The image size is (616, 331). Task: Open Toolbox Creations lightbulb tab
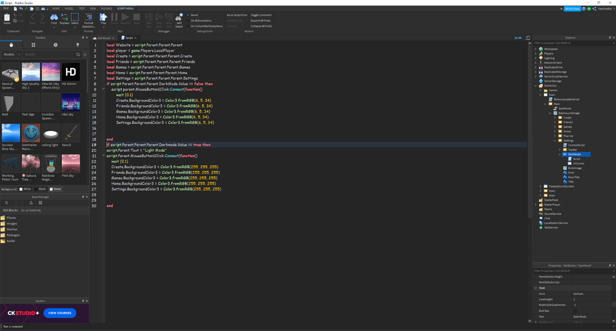[77, 45]
